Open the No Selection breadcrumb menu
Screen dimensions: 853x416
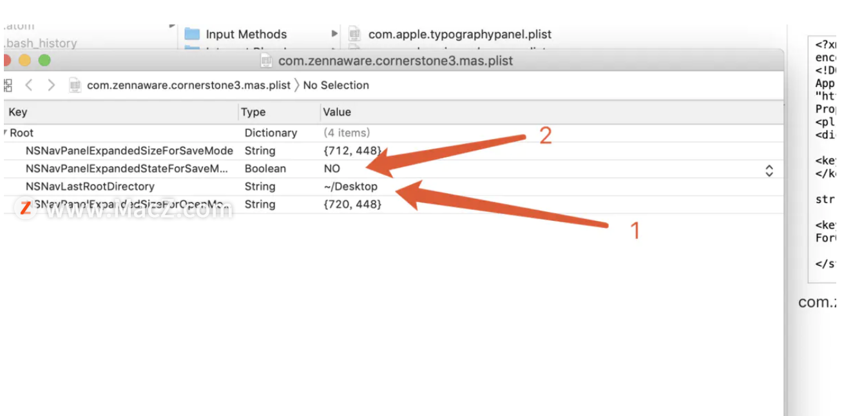(x=336, y=85)
